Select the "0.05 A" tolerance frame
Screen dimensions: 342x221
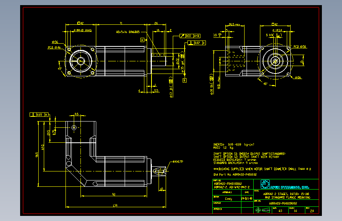click(x=39, y=115)
